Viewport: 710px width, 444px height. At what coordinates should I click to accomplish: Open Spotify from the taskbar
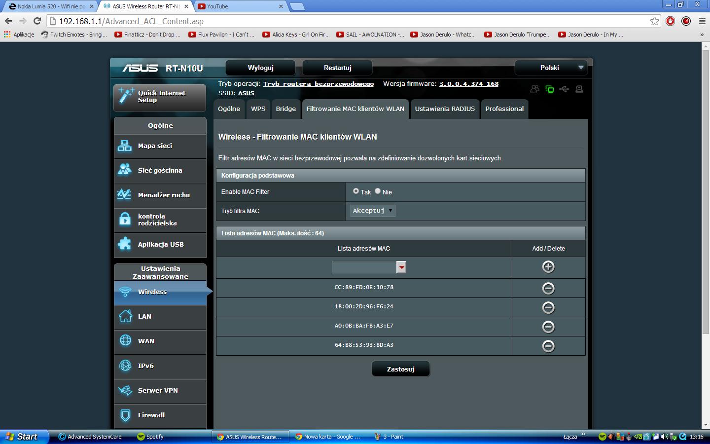point(151,437)
